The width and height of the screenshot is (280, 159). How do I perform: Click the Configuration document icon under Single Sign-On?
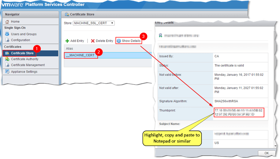[x=7, y=40]
